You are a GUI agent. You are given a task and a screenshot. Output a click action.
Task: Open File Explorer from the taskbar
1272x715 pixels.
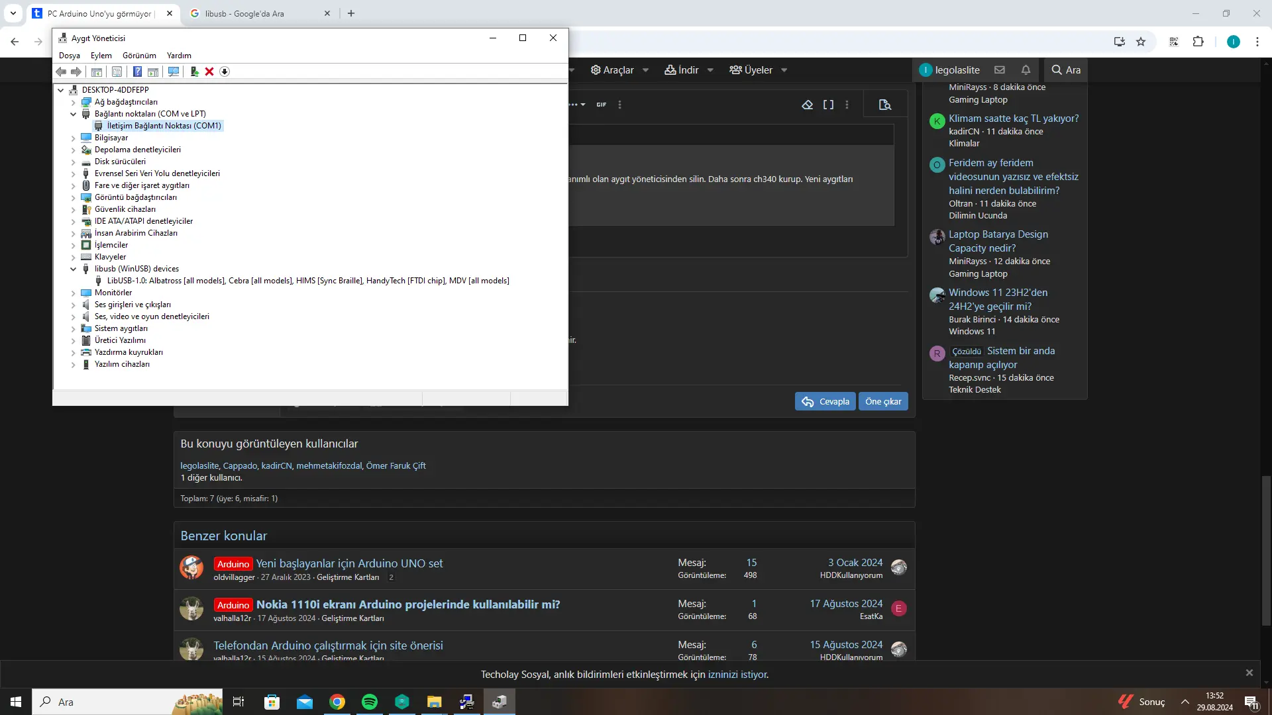coord(435,702)
